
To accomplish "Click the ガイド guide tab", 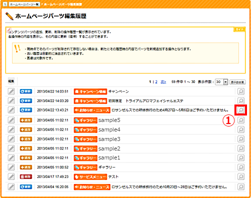I will click(x=239, y=29).
